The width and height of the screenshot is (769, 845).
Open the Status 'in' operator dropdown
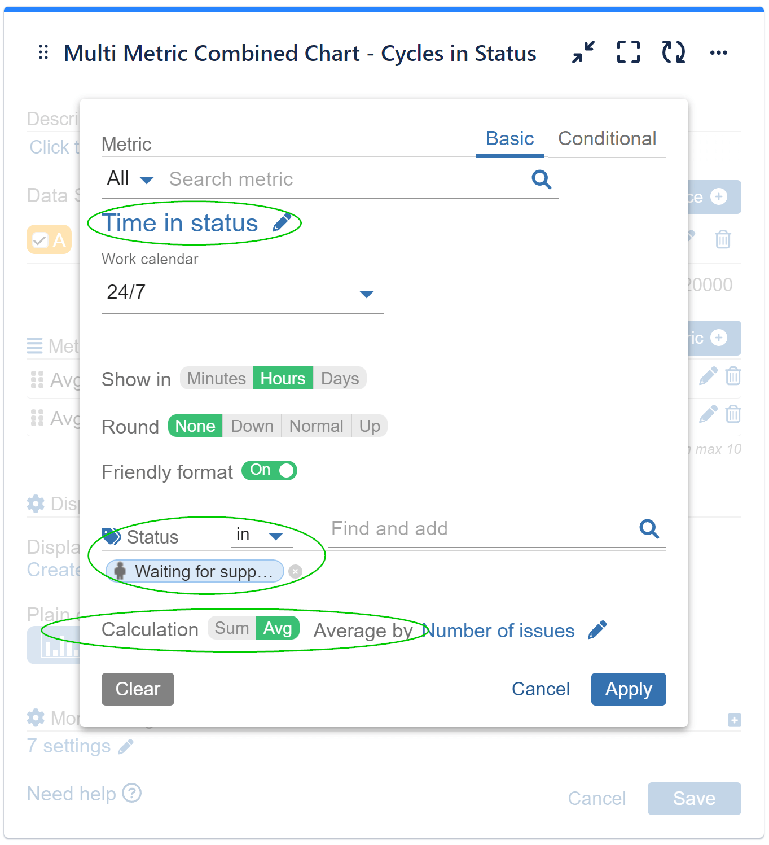(276, 537)
